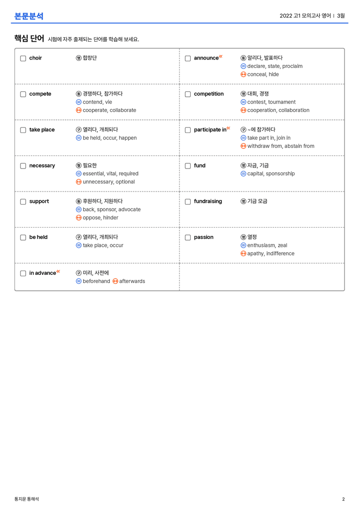359x509 pixels.
Task: Check the box next to choir
Action: (x=23, y=59)
